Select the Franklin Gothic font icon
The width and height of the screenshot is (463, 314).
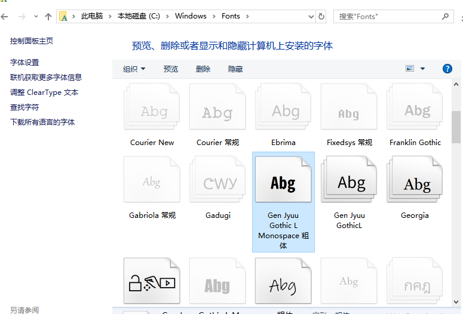pyautogui.click(x=415, y=106)
